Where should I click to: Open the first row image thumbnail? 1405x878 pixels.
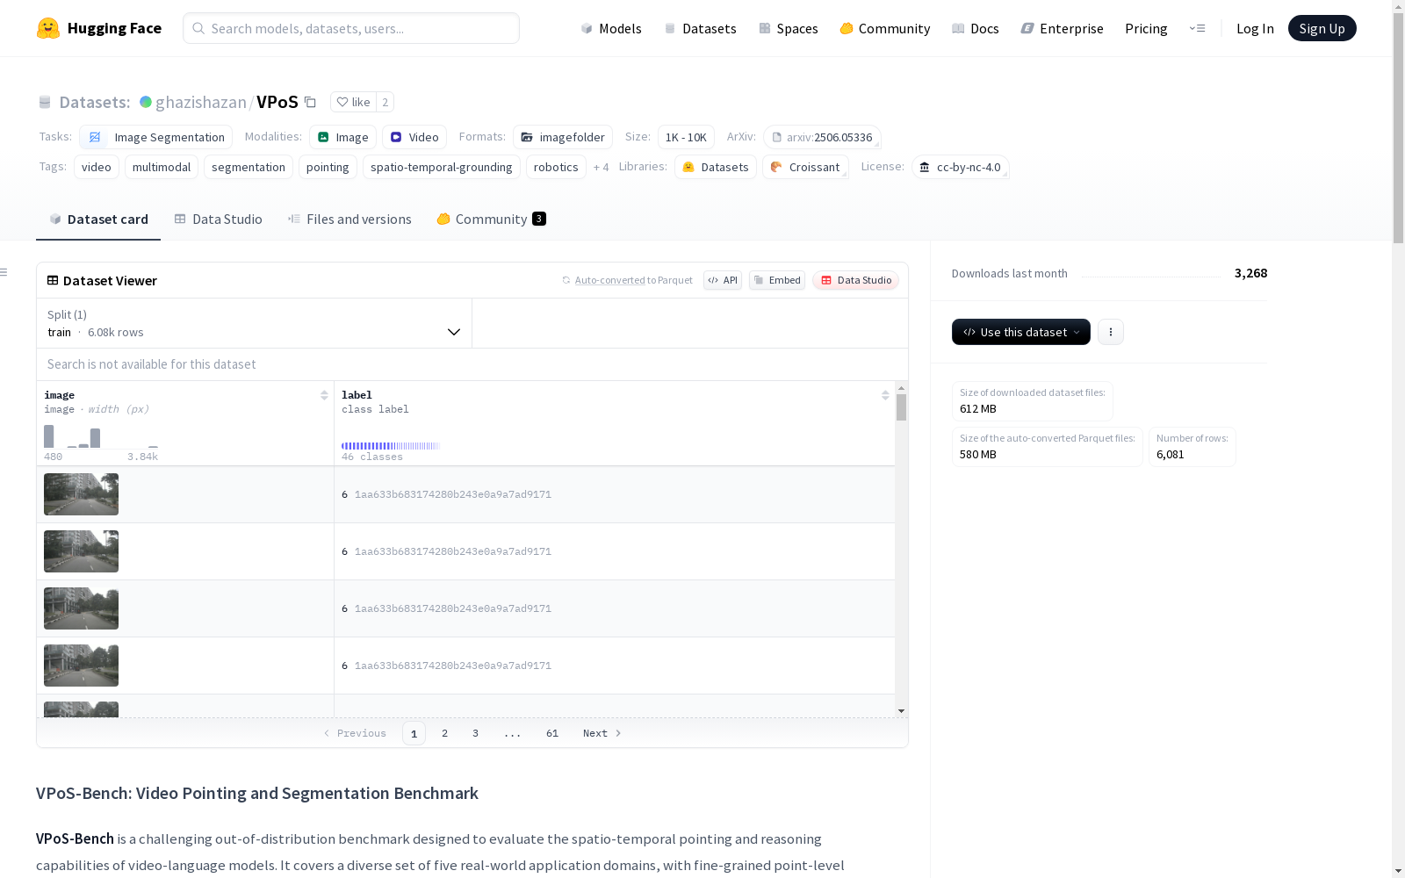pos(81,494)
